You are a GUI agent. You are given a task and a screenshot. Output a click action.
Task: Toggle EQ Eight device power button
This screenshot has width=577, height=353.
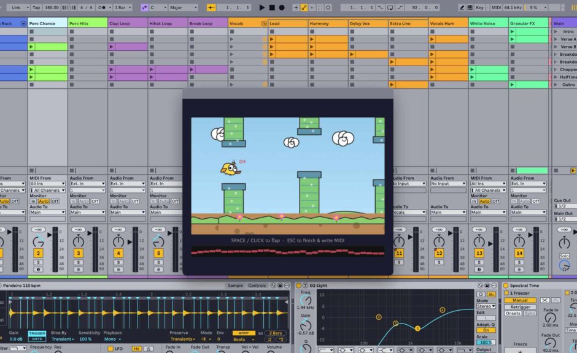click(x=298, y=286)
